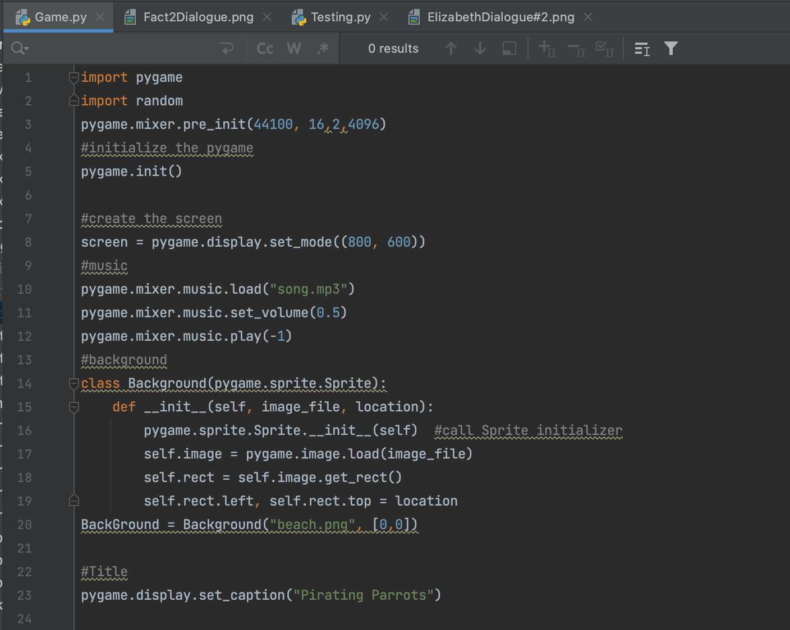The width and height of the screenshot is (790, 630).
Task: Toggle Match Case (Cc) option
Action: [265, 49]
